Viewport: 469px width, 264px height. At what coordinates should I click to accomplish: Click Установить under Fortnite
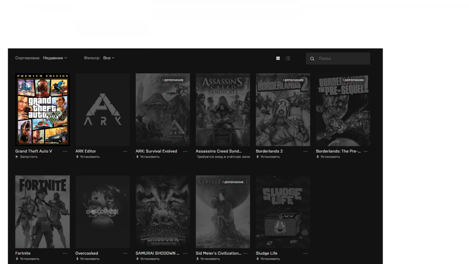pyautogui.click(x=27, y=259)
